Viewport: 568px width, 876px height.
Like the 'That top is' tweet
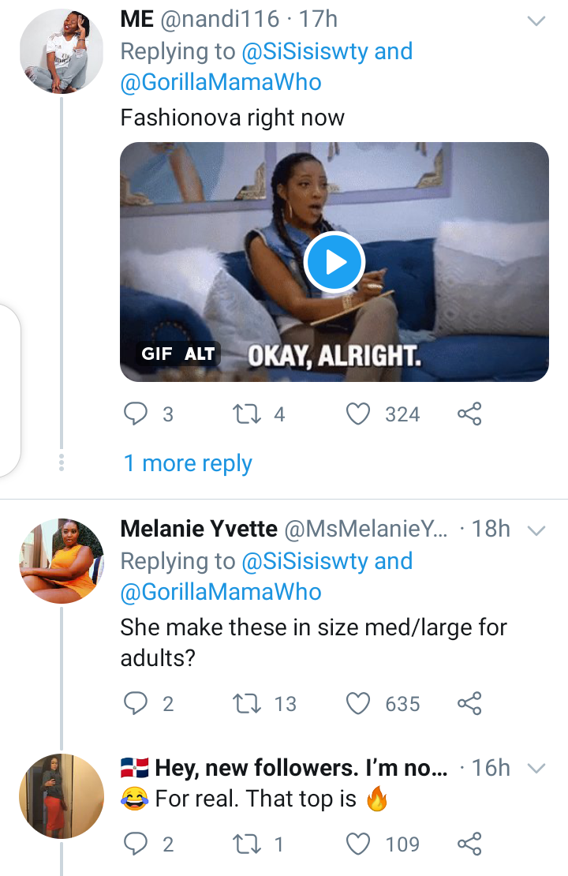point(359,844)
